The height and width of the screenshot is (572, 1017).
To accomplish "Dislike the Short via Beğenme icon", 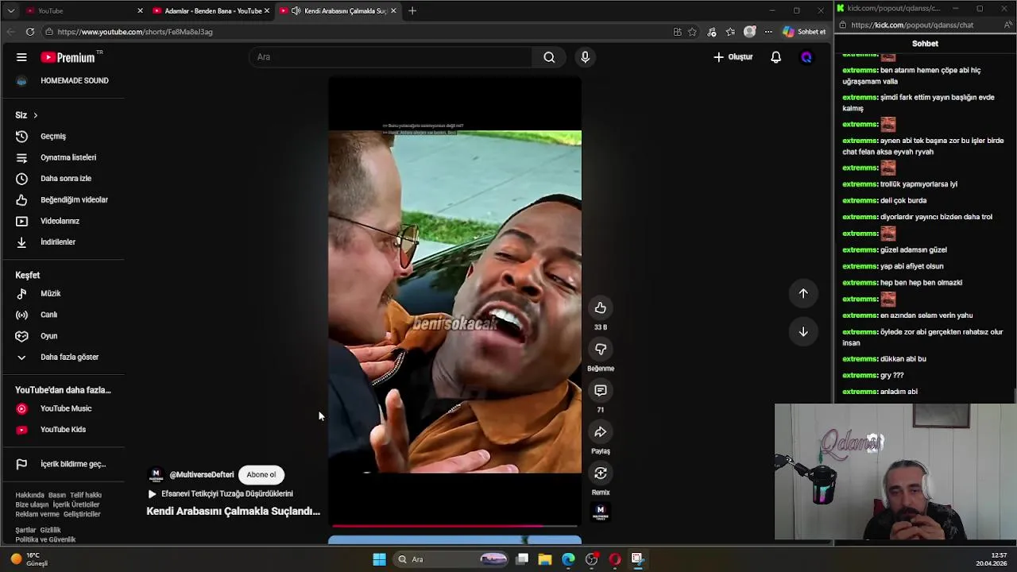I will [x=601, y=350].
